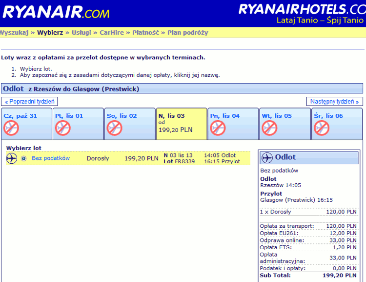The height and width of the screenshot is (282, 366).
Task: Click the Rzeszów 14:05 departure text
Action: coord(281,185)
